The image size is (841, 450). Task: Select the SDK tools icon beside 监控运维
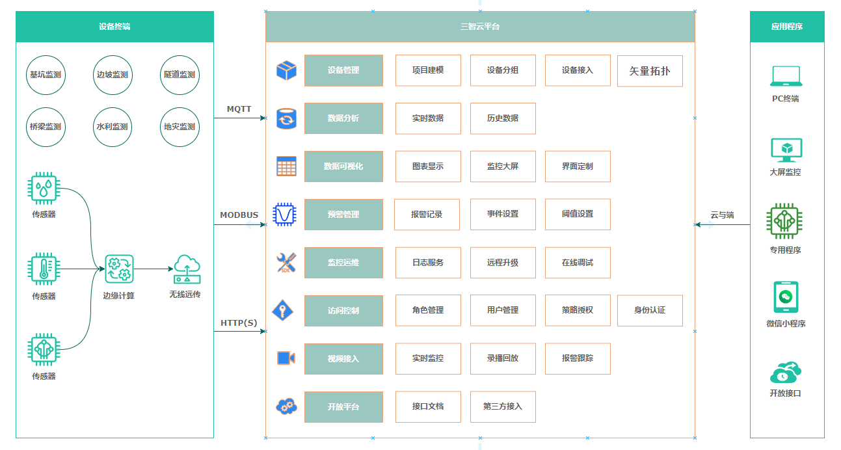(286, 263)
